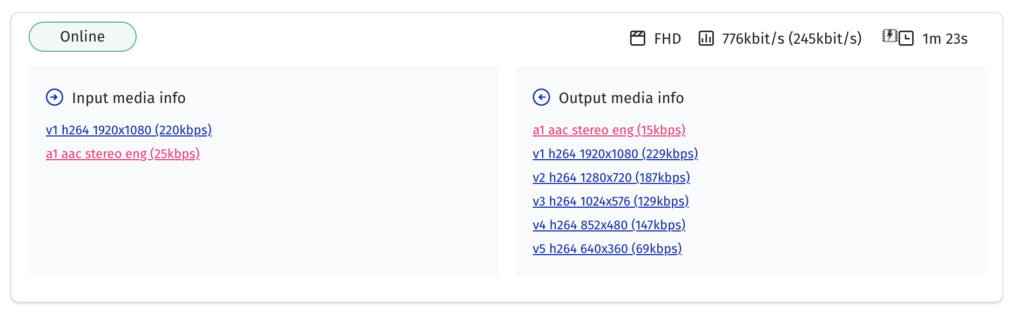Click the Output media info arrow icon
Screen dimensions: 1011x314
541,97
